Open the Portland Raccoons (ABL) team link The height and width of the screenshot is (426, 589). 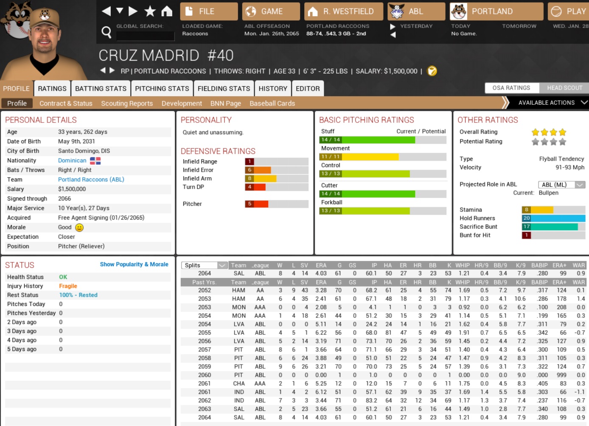tap(91, 179)
